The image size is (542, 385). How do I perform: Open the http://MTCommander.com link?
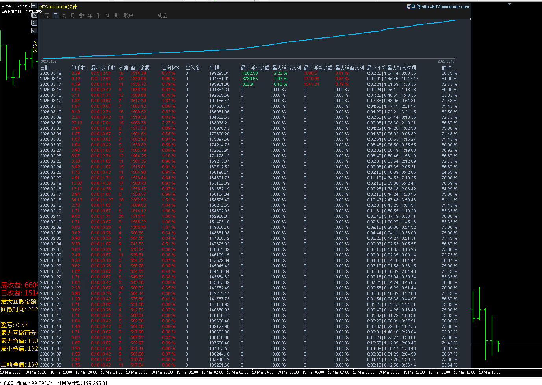[x=445, y=7]
